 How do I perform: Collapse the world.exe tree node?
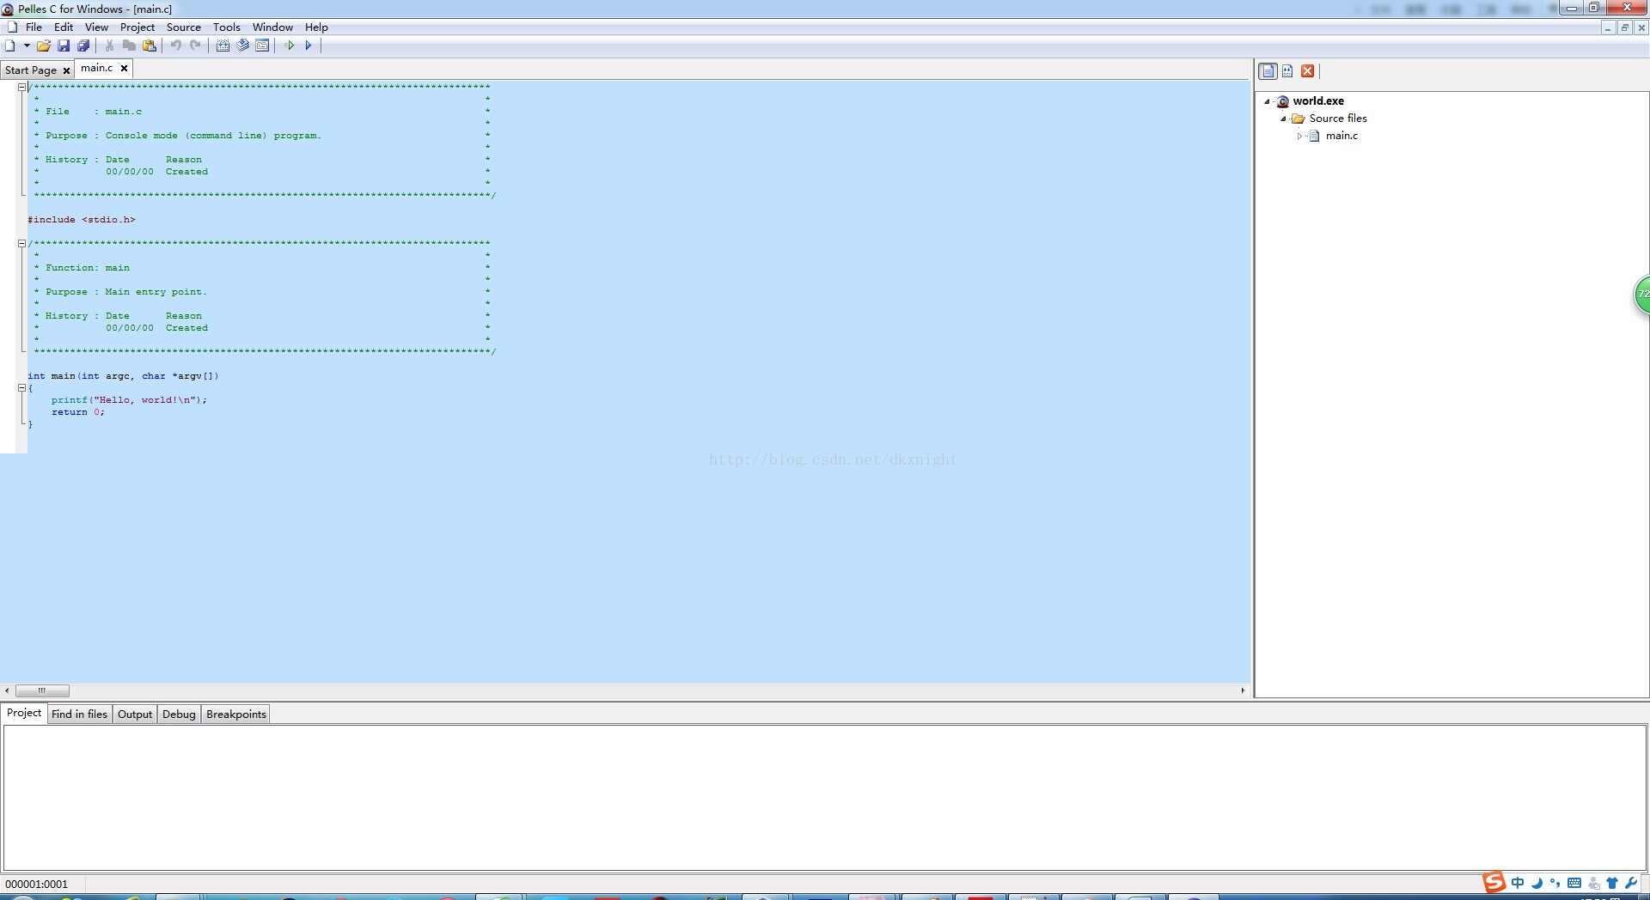(x=1267, y=101)
